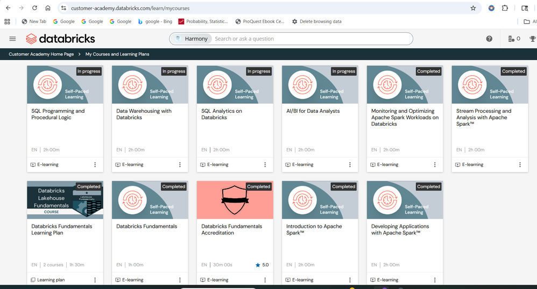Viewport: 537px width, 289px height.
Task: Open Introduction to Apache Spark course
Action: point(314,229)
